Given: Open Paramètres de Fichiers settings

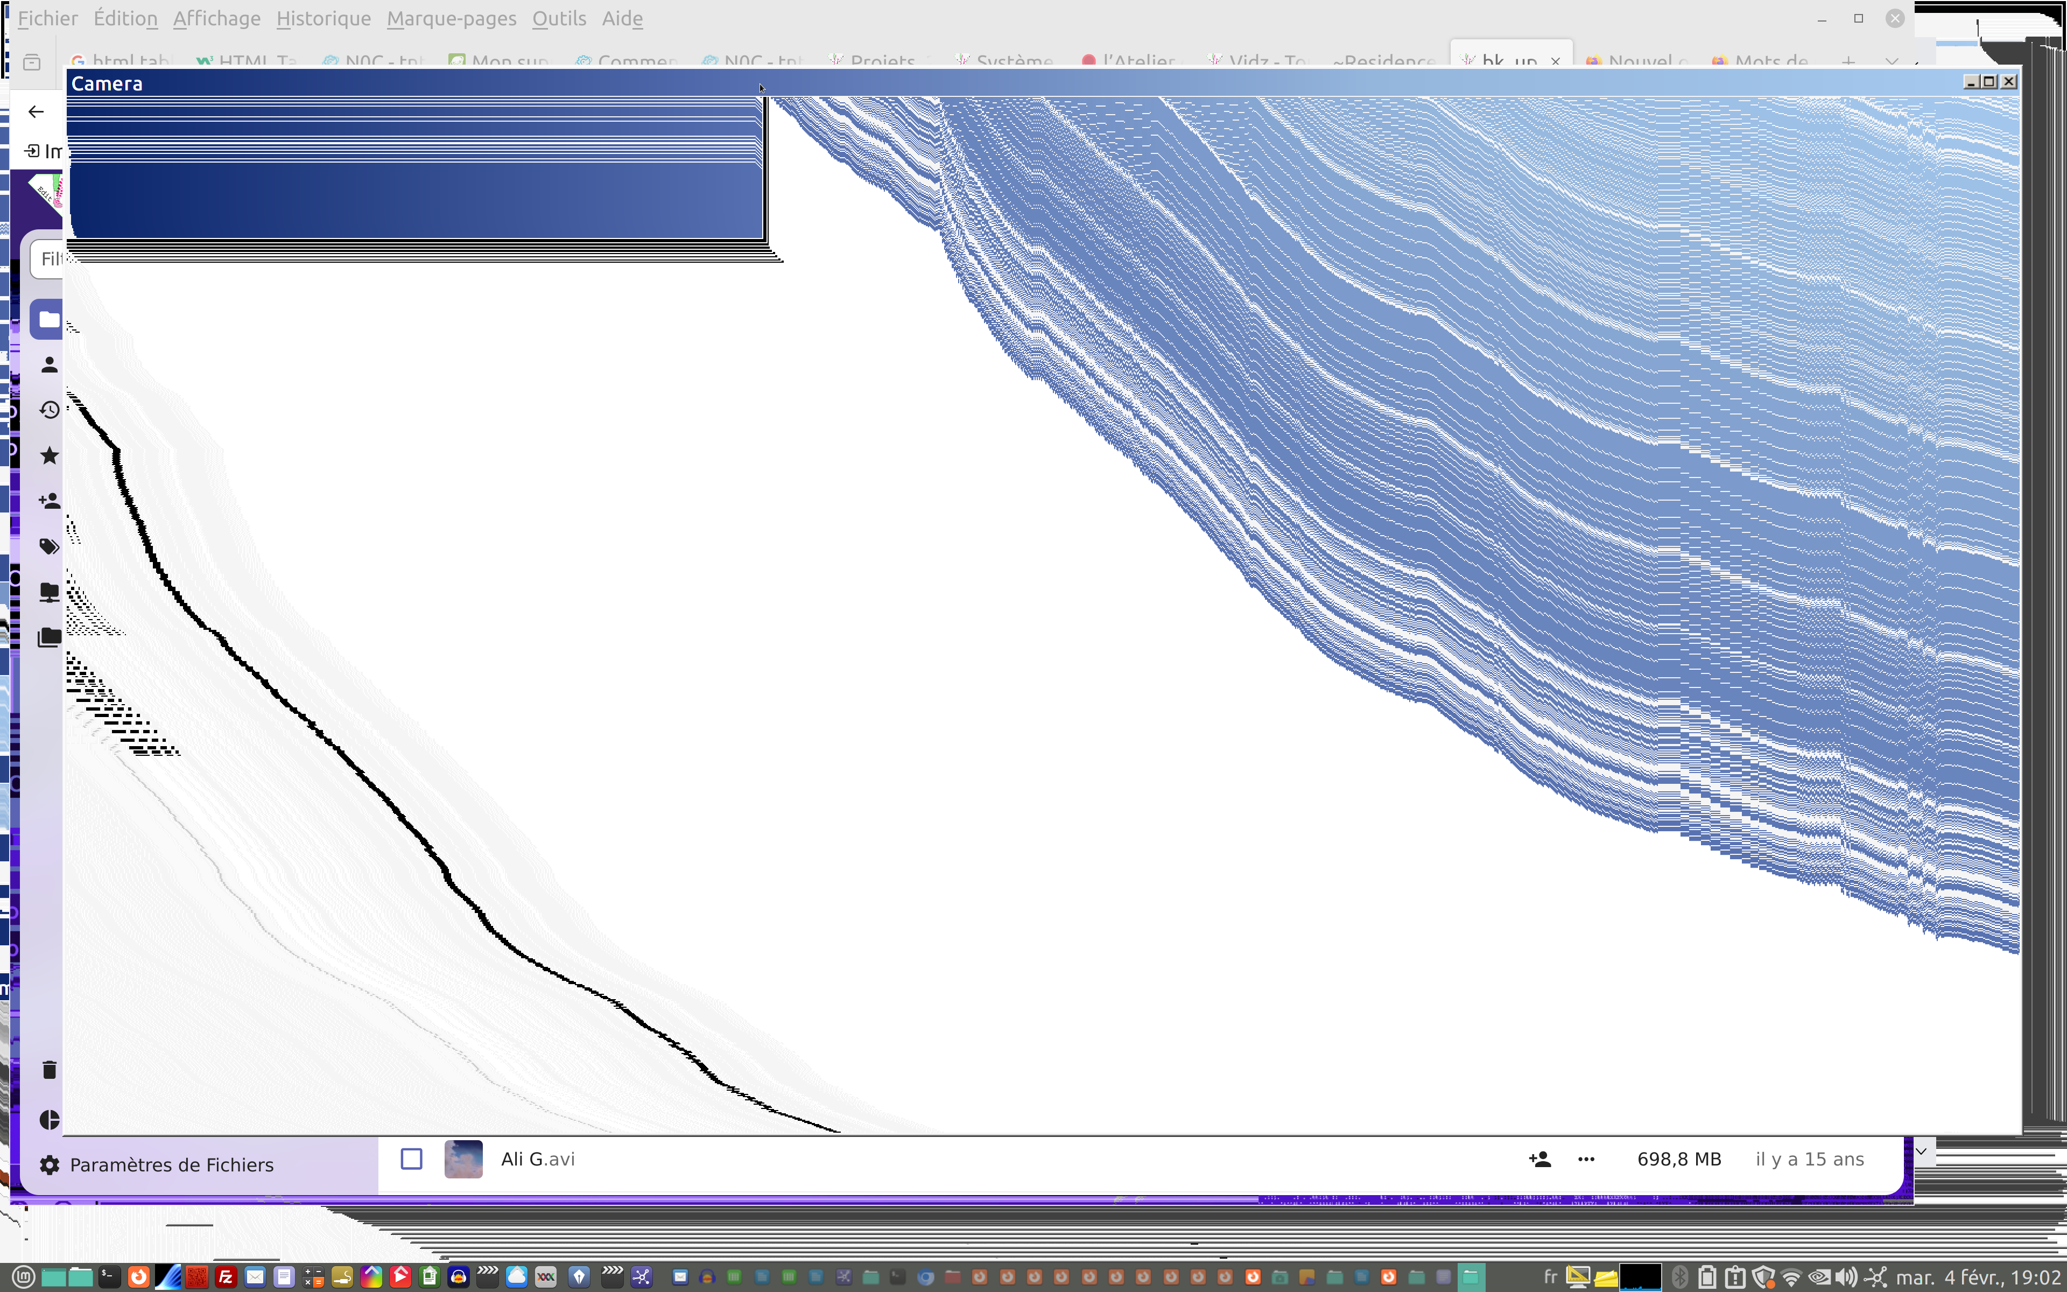Looking at the screenshot, I should (171, 1164).
